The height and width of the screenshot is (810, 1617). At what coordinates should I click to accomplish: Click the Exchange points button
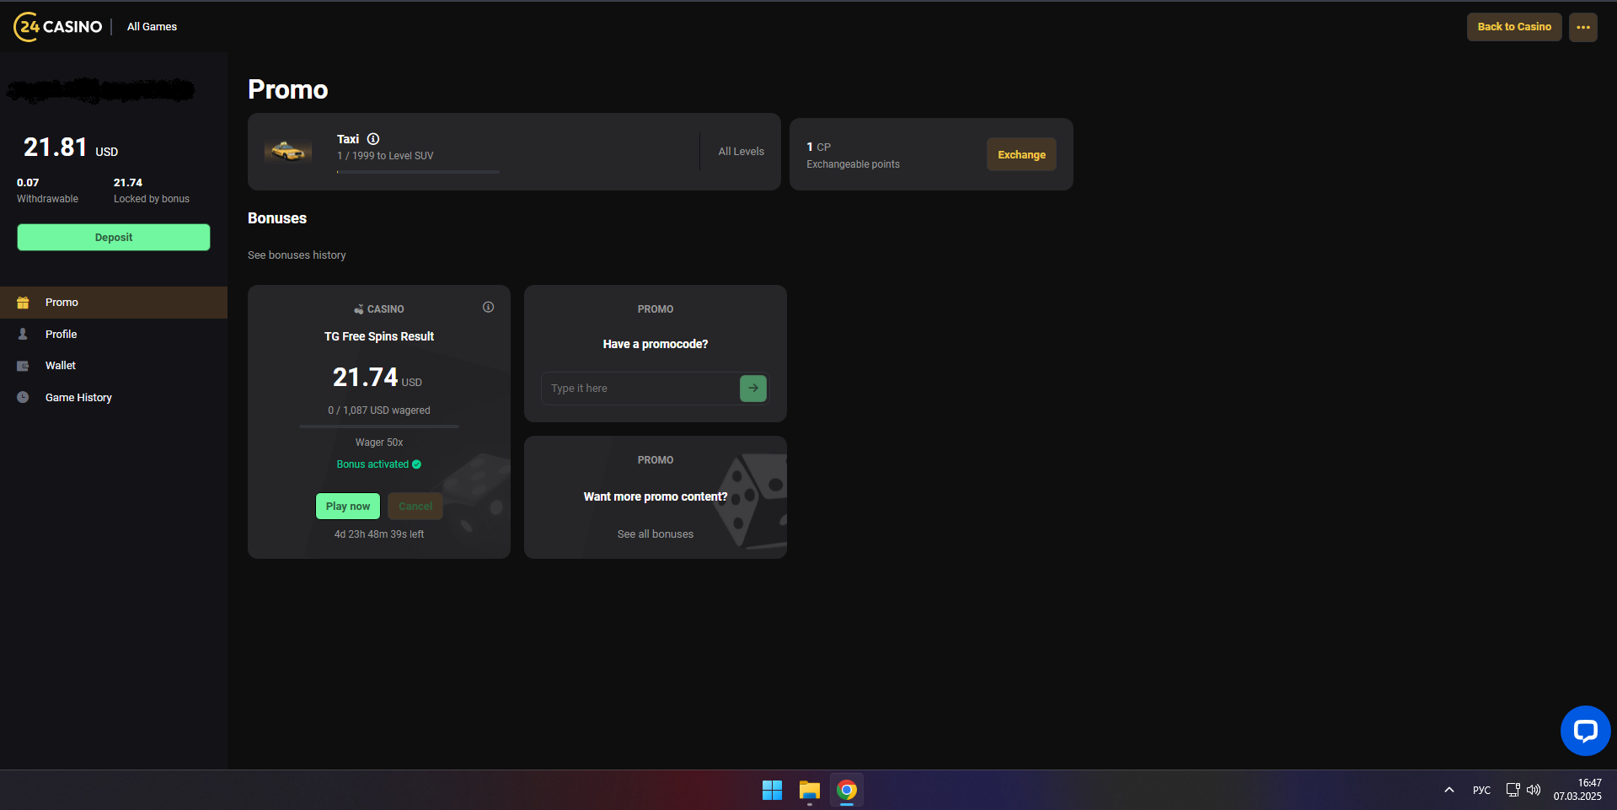(1020, 155)
